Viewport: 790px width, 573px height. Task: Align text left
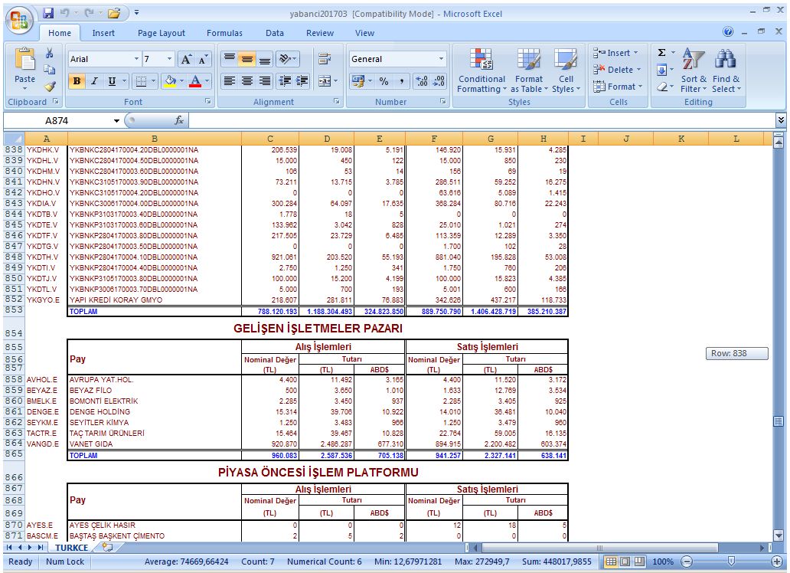coord(229,80)
